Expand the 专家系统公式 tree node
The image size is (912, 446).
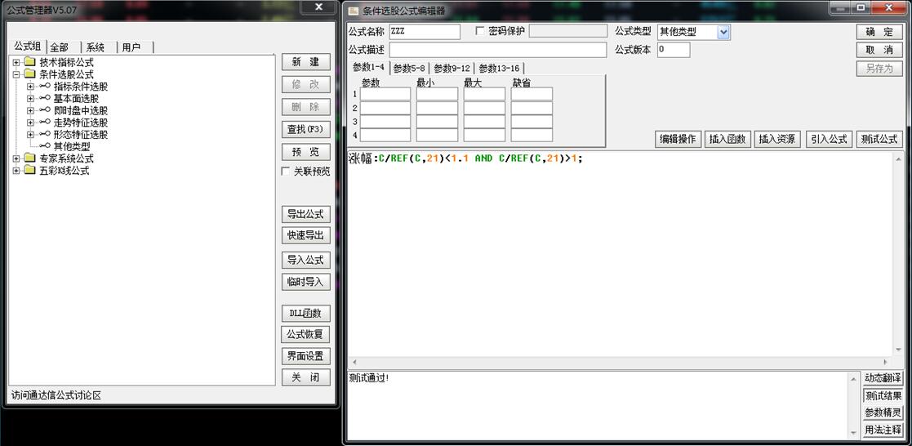pyautogui.click(x=16, y=158)
